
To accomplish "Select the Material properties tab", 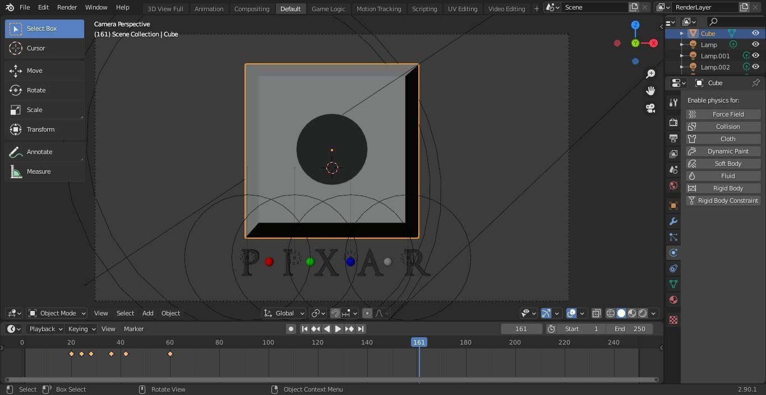I will tap(673, 300).
